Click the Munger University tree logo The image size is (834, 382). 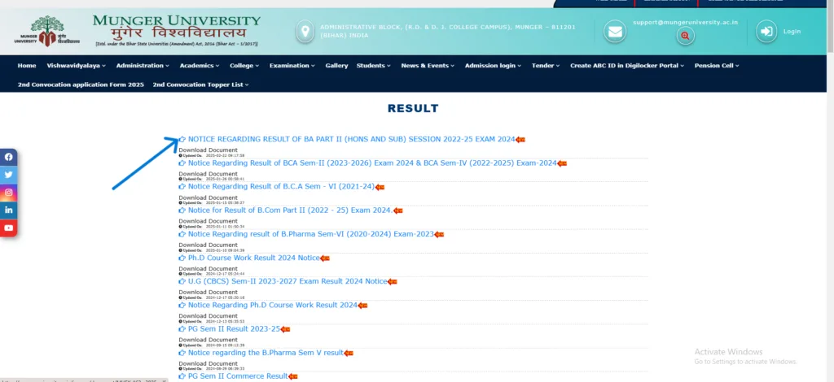tap(47, 32)
